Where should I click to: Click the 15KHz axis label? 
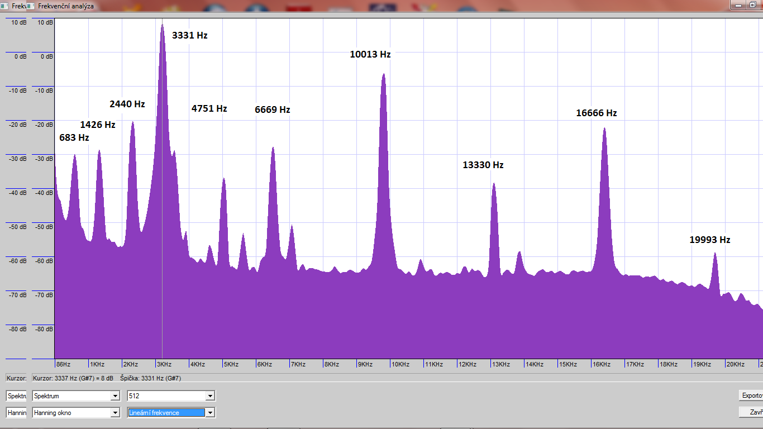tap(568, 364)
